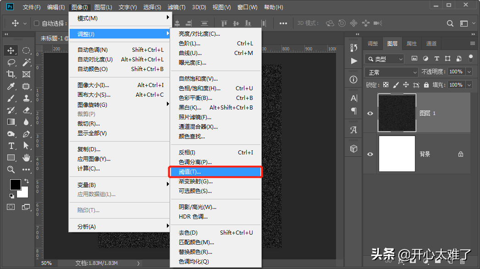Expand the 模式(M) submenu

click(x=119, y=18)
